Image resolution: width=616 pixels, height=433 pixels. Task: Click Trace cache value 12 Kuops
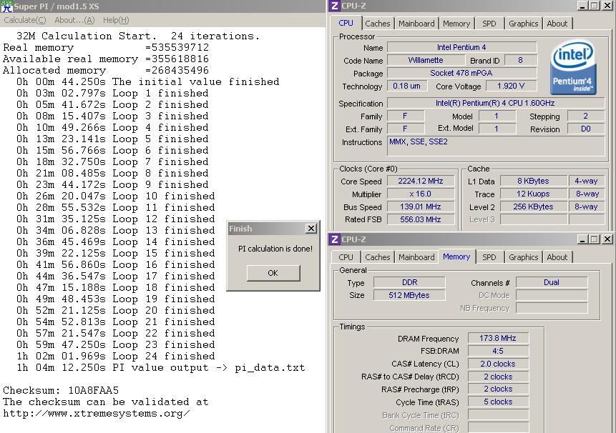pyautogui.click(x=533, y=194)
